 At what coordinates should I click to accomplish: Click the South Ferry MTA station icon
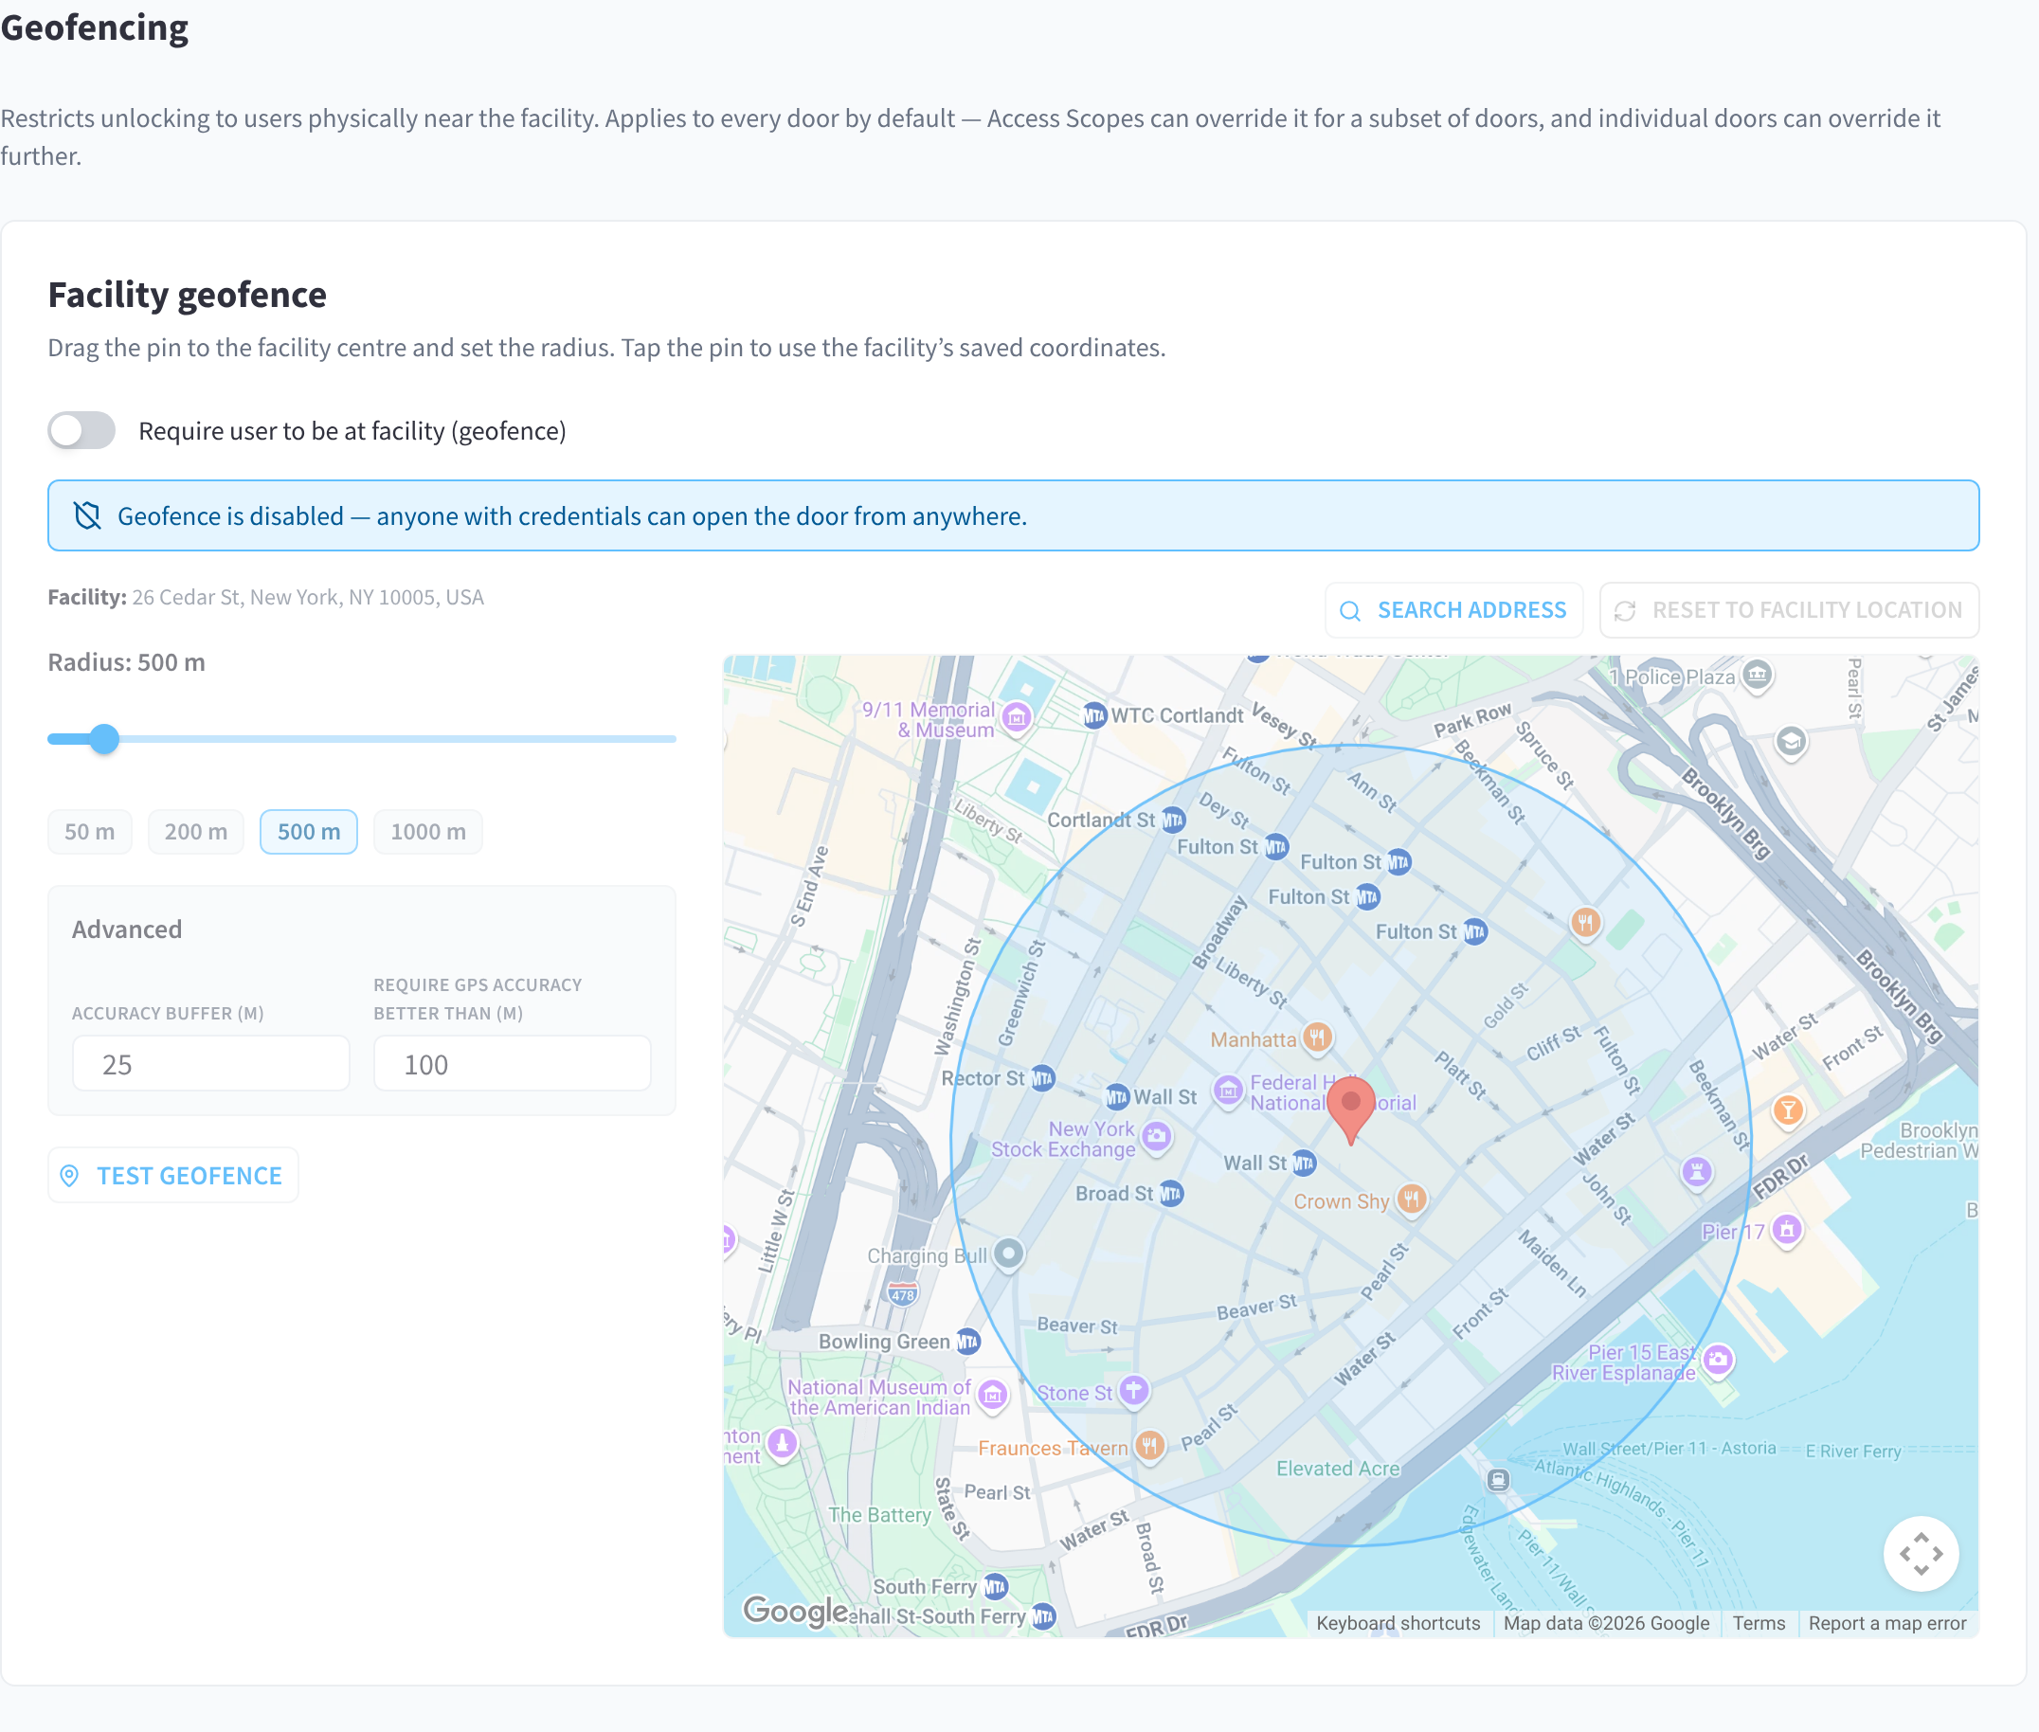996,1586
